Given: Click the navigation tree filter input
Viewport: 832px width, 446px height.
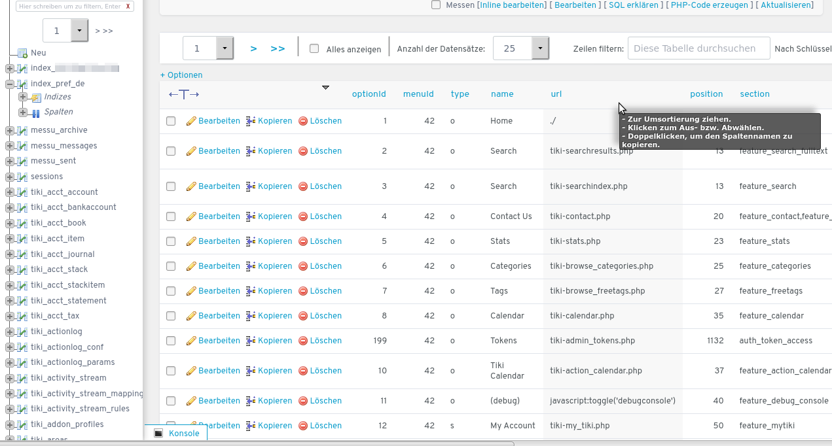Looking at the screenshot, I should click(x=69, y=6).
